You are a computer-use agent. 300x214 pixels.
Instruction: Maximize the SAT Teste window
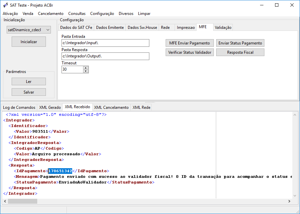pos(277,5)
